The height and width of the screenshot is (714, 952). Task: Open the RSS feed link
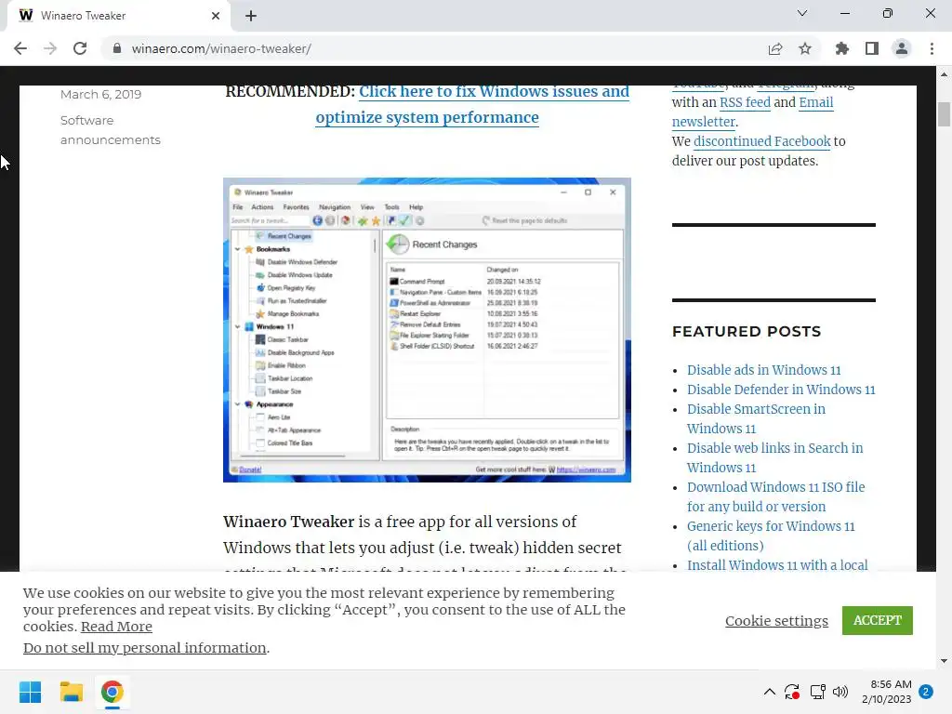(745, 102)
